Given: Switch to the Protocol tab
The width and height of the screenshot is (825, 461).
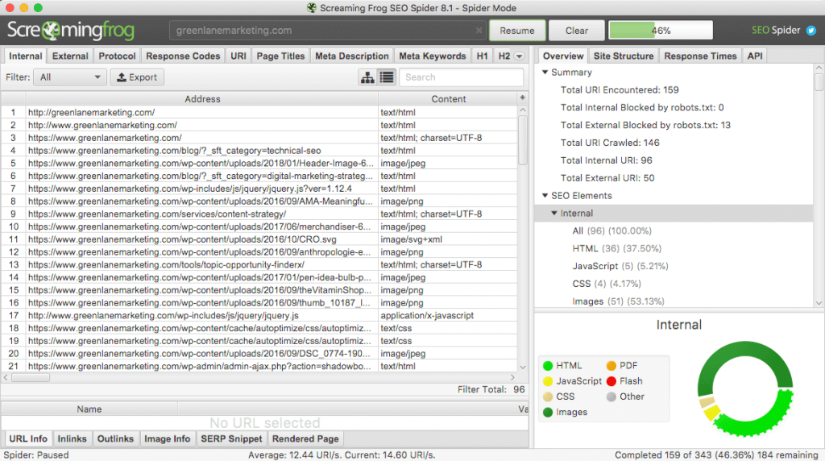Looking at the screenshot, I should [x=117, y=56].
